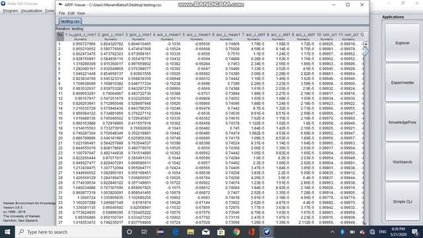
Task: Click the acc_y_mean1 column header
Action: point(196,36)
